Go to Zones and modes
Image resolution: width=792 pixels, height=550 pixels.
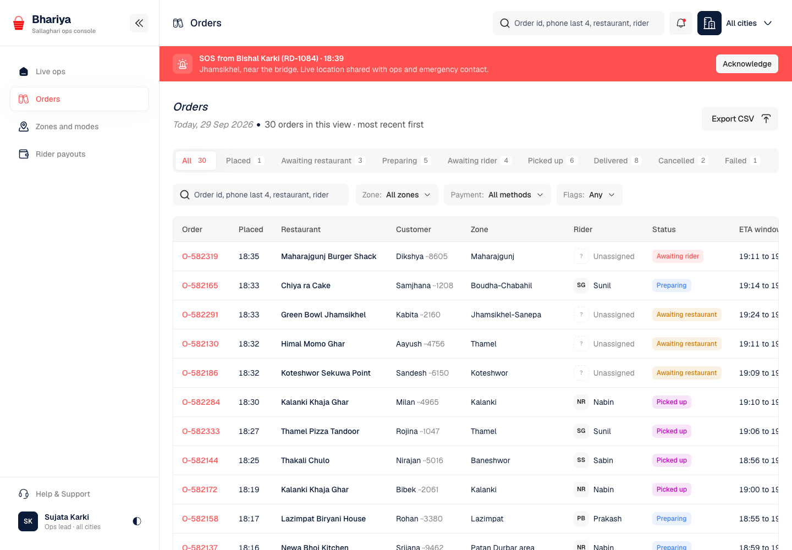(79, 127)
